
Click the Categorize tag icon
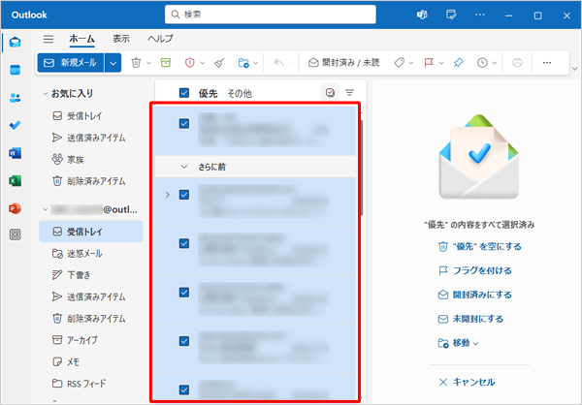coord(399,63)
